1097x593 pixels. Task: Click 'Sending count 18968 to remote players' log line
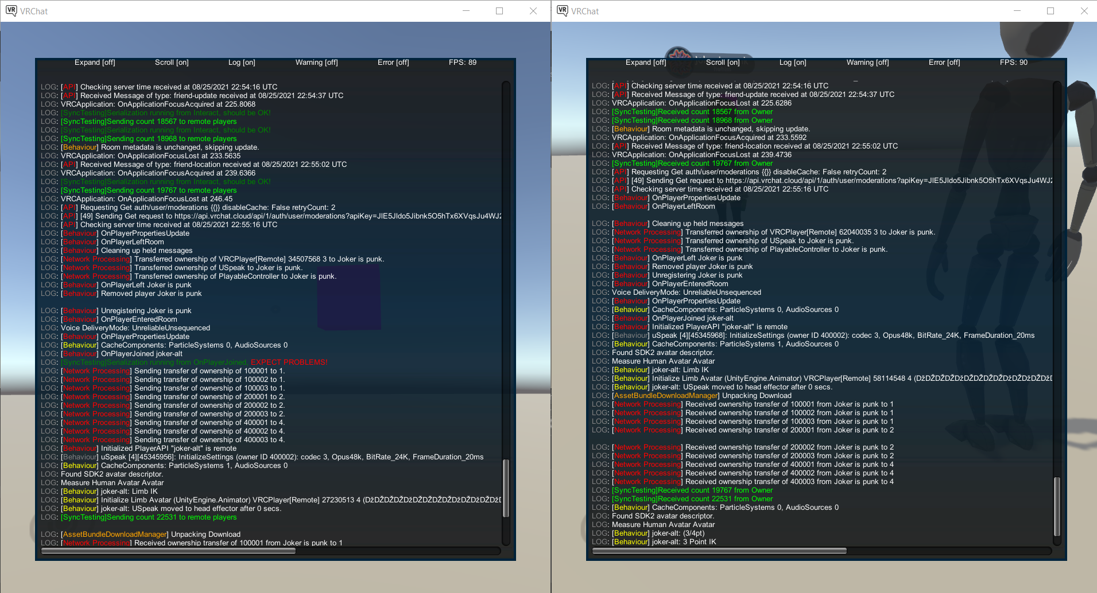[x=138, y=139]
